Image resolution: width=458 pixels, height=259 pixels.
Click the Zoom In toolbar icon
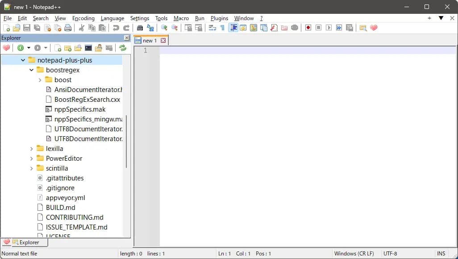(x=164, y=28)
